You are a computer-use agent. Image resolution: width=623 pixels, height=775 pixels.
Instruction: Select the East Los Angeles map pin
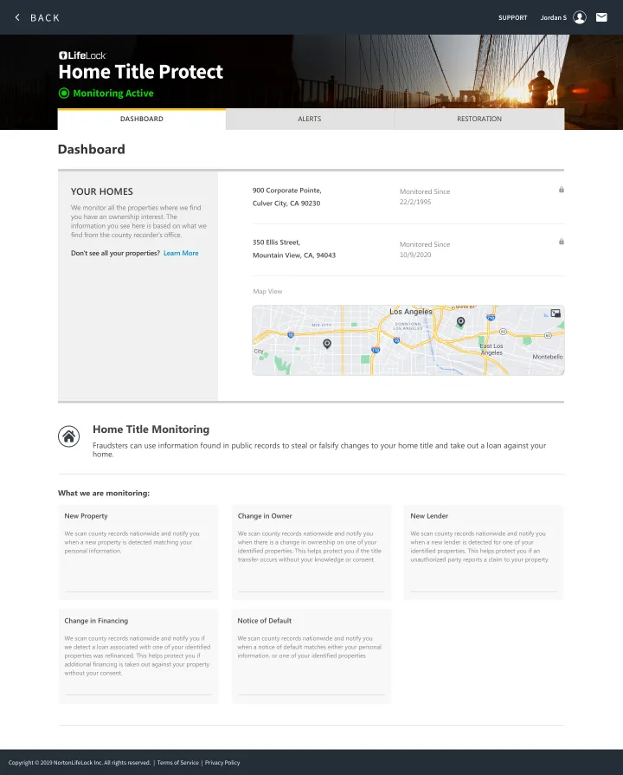pyautogui.click(x=460, y=322)
